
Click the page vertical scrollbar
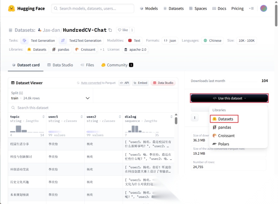point(276,16)
